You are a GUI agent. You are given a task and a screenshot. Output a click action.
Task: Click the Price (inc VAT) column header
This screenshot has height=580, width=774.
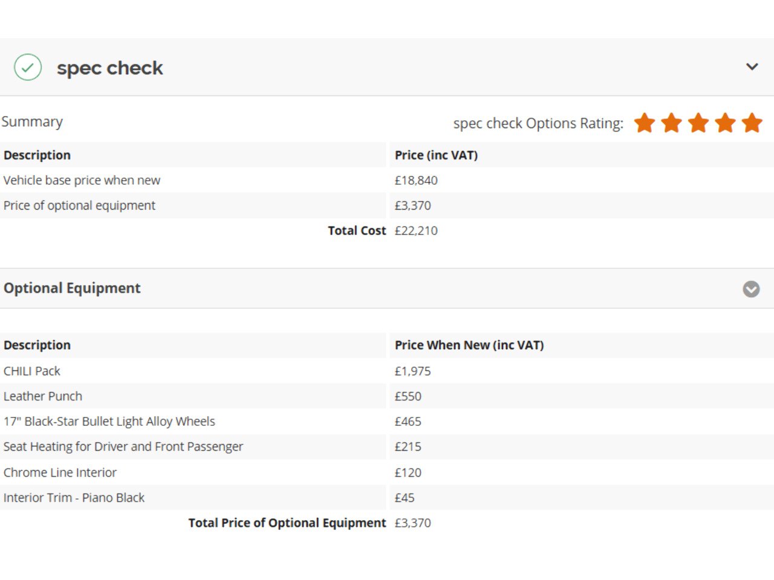click(x=436, y=155)
